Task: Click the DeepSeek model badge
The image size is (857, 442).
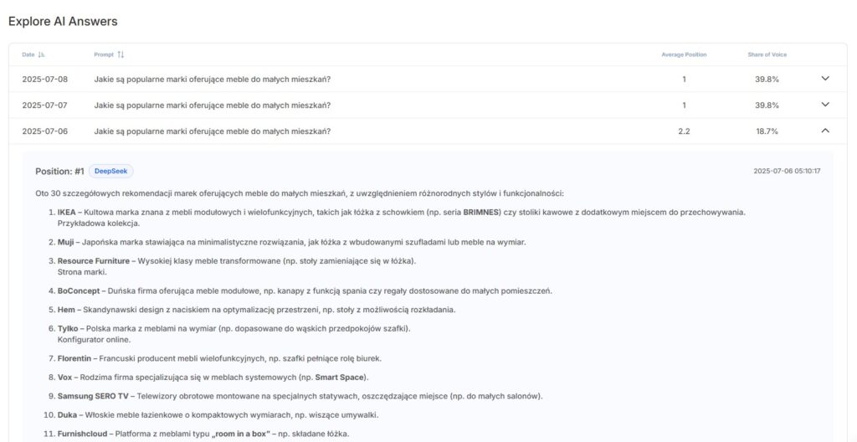Action: coord(111,172)
